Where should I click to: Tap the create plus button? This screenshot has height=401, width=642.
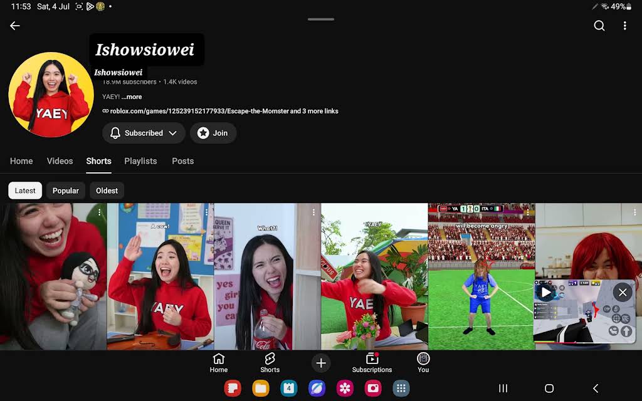click(321, 363)
